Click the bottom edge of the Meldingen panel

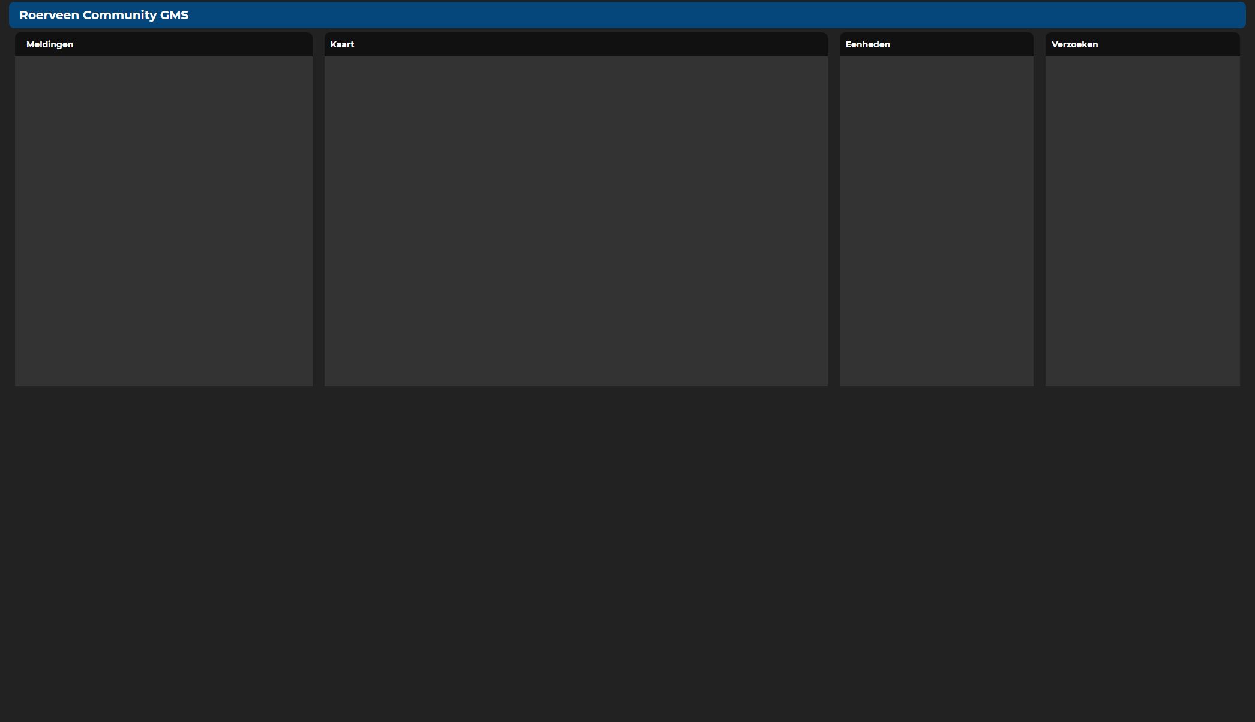[x=163, y=384]
